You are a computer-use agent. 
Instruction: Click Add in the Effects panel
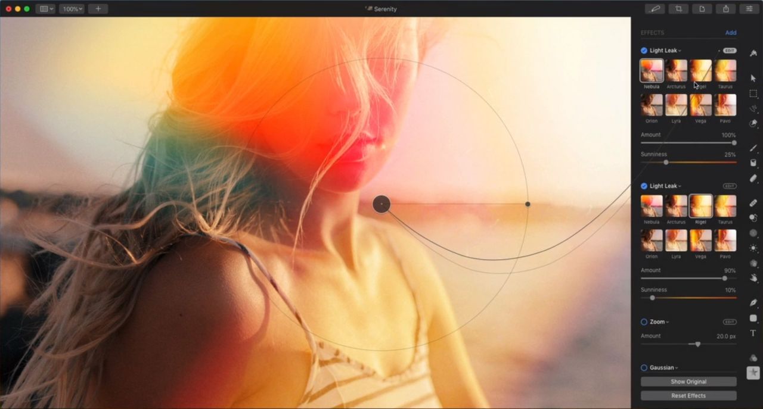(730, 33)
